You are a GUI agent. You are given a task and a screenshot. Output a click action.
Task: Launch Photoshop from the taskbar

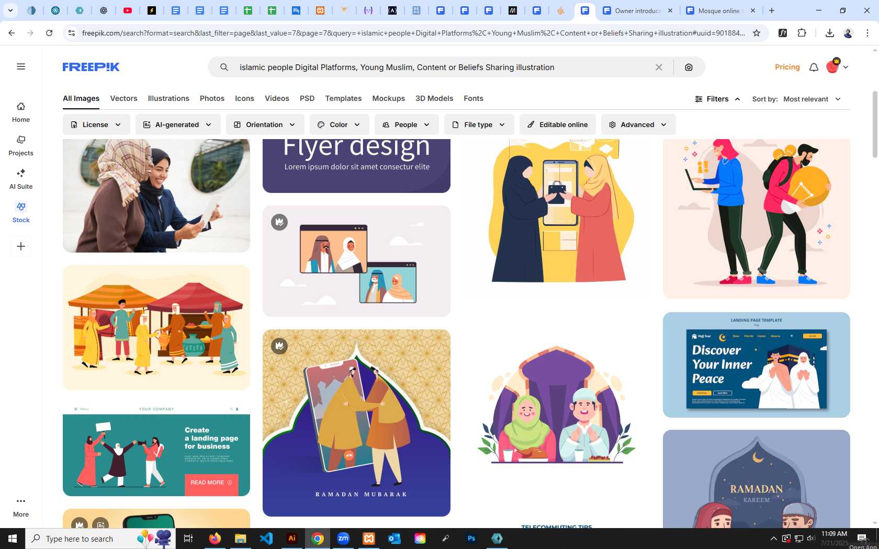471,539
